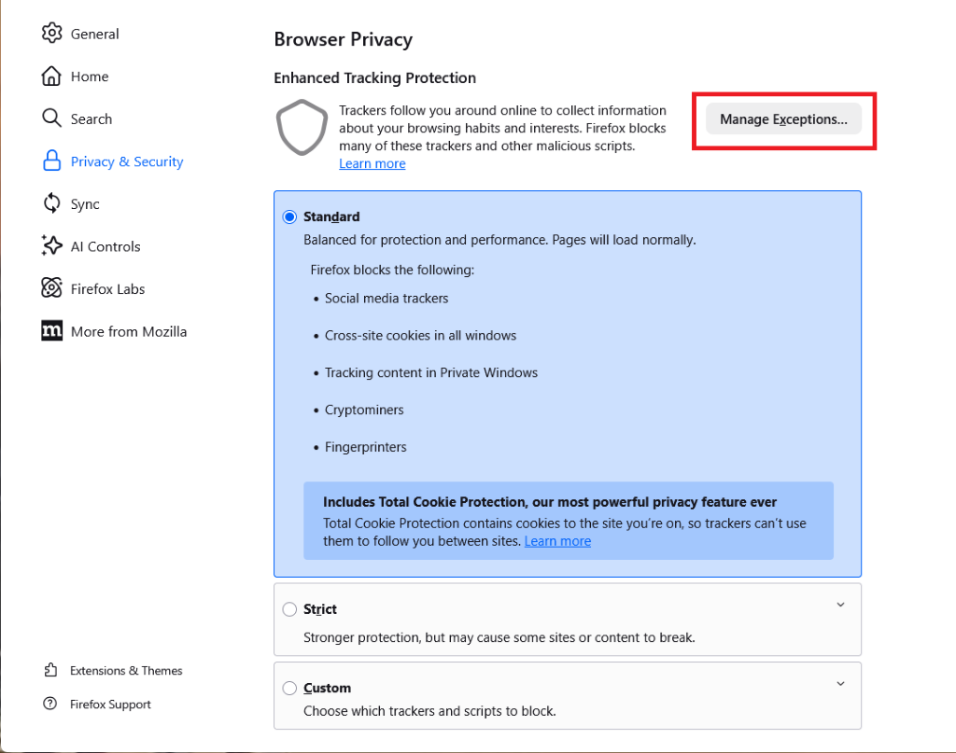
Task: Click the General gear icon
Action: 52,33
